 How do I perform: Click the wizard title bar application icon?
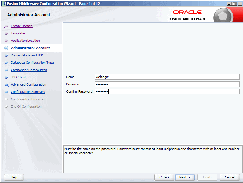pos(4,4)
